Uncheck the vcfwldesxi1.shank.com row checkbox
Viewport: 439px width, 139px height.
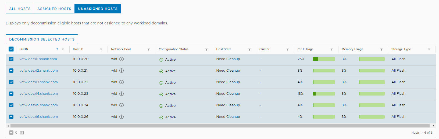tap(11, 59)
